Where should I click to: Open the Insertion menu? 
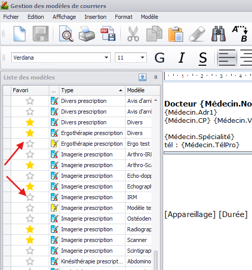pos(96,17)
